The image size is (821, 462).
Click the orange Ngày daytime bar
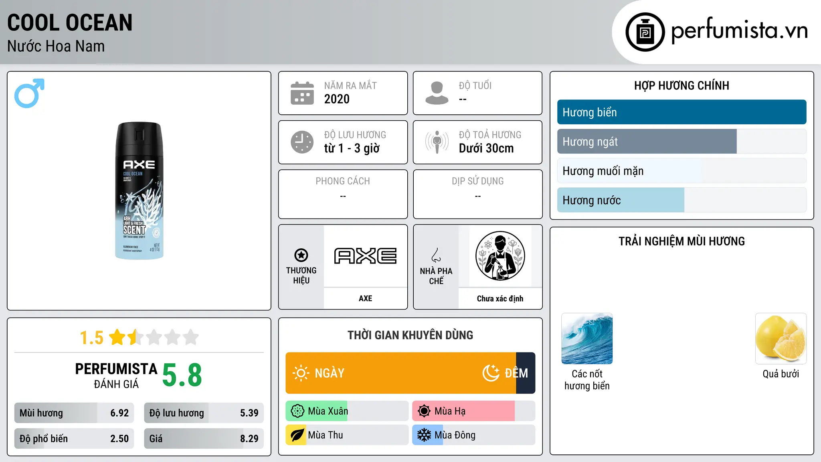pyautogui.click(x=401, y=373)
